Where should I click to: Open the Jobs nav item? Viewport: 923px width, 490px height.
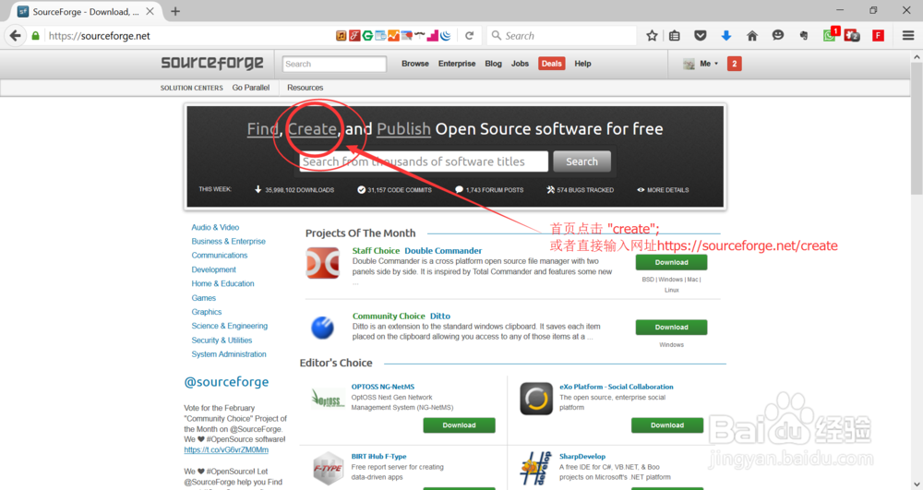tap(520, 64)
